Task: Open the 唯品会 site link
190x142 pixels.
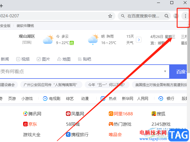Action: [x=115, y=134]
